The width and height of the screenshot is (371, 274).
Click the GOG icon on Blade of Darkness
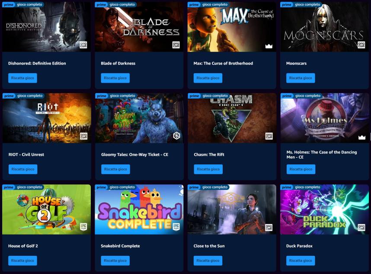176,45
